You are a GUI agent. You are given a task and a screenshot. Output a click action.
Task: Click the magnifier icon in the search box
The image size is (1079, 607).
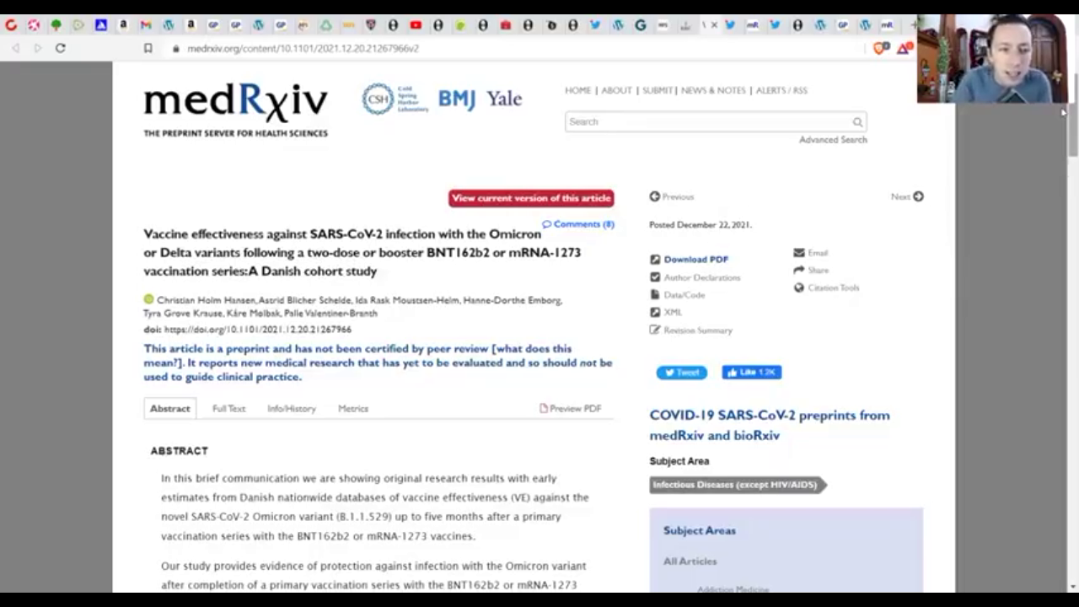857,122
